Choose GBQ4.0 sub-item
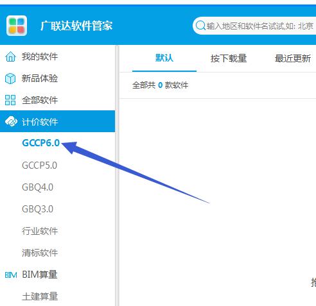The height and width of the screenshot is (306, 316). [x=37, y=187]
